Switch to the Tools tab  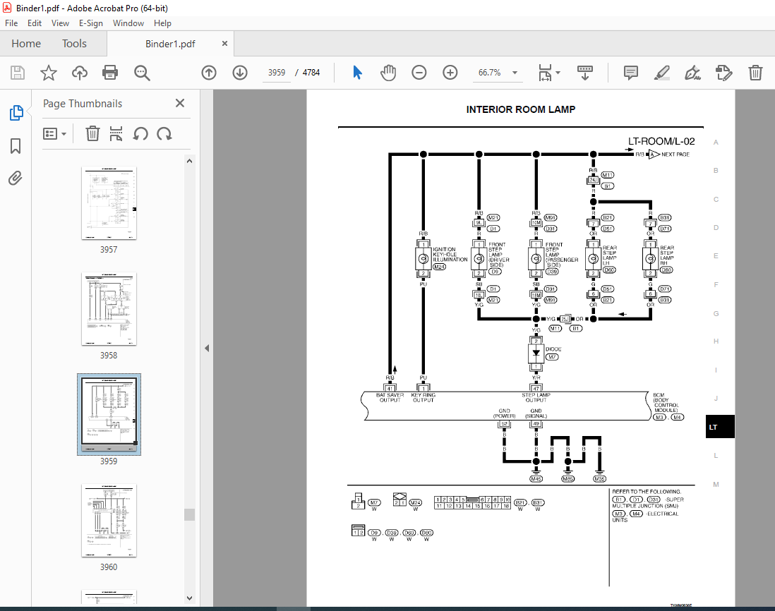tap(74, 44)
